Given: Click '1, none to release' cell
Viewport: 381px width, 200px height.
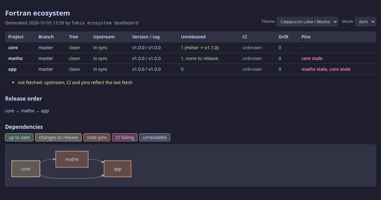Looking at the screenshot, I should coord(199,58).
